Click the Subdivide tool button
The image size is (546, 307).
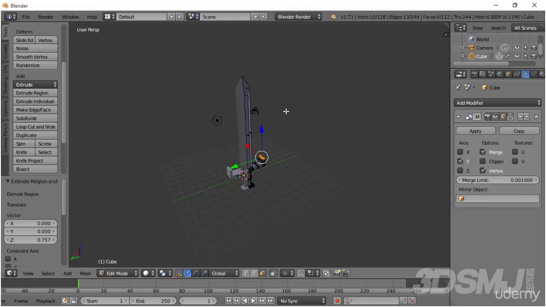[x=35, y=118]
